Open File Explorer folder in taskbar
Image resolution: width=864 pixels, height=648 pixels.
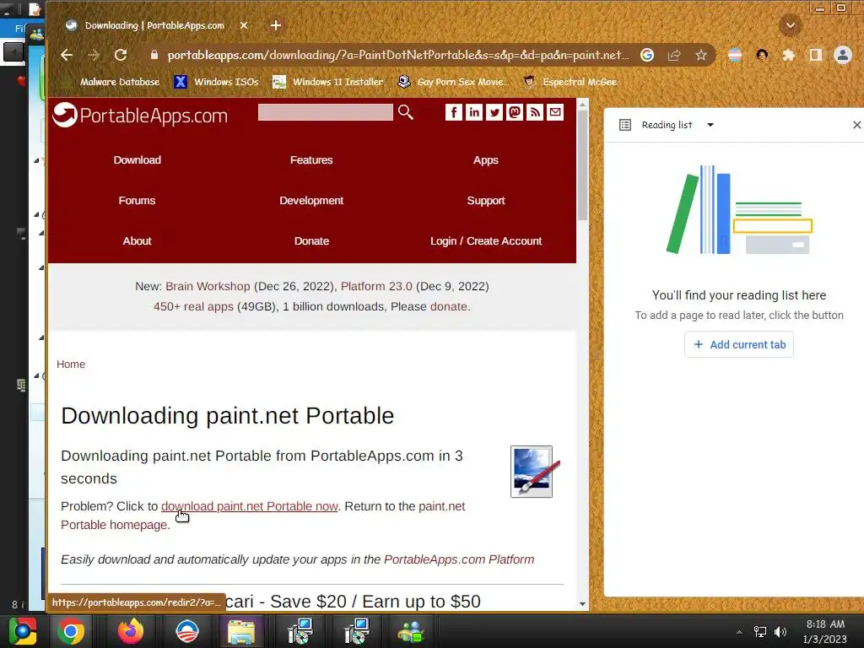point(240,632)
